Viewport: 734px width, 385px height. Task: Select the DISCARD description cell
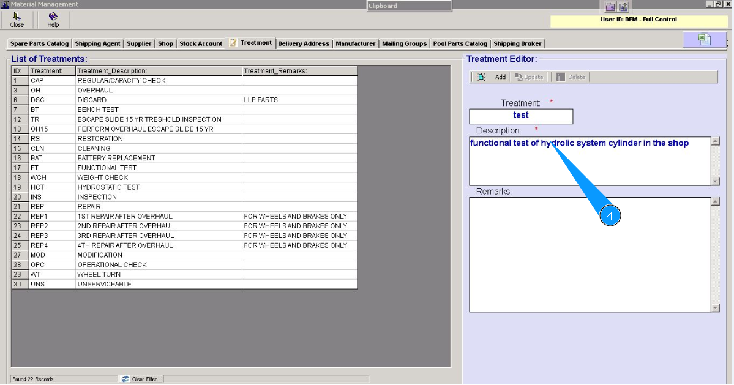[159, 100]
